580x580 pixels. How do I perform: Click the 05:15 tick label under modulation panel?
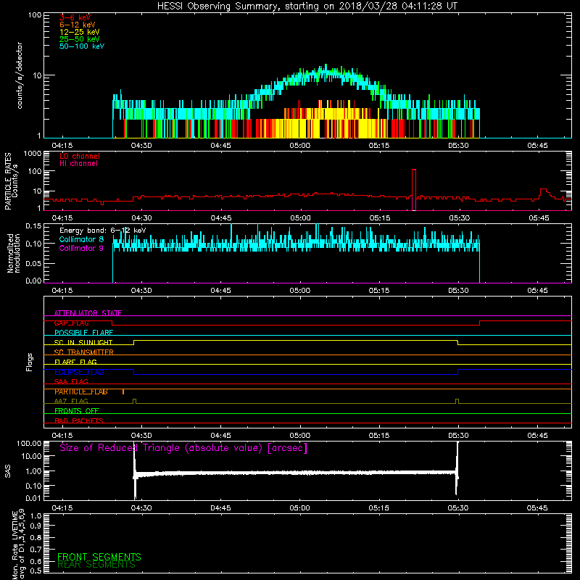pos(378,291)
